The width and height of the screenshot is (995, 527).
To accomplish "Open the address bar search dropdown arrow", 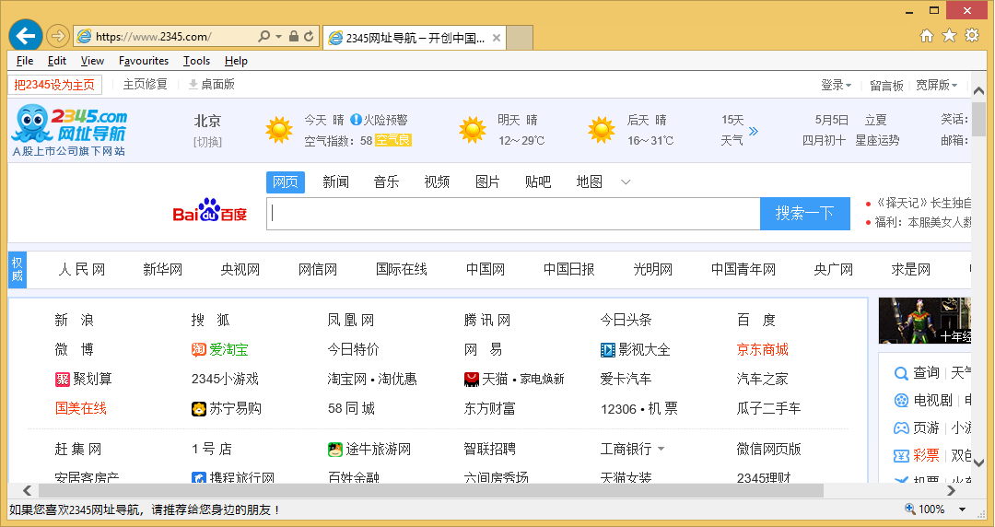I will pyautogui.click(x=278, y=36).
